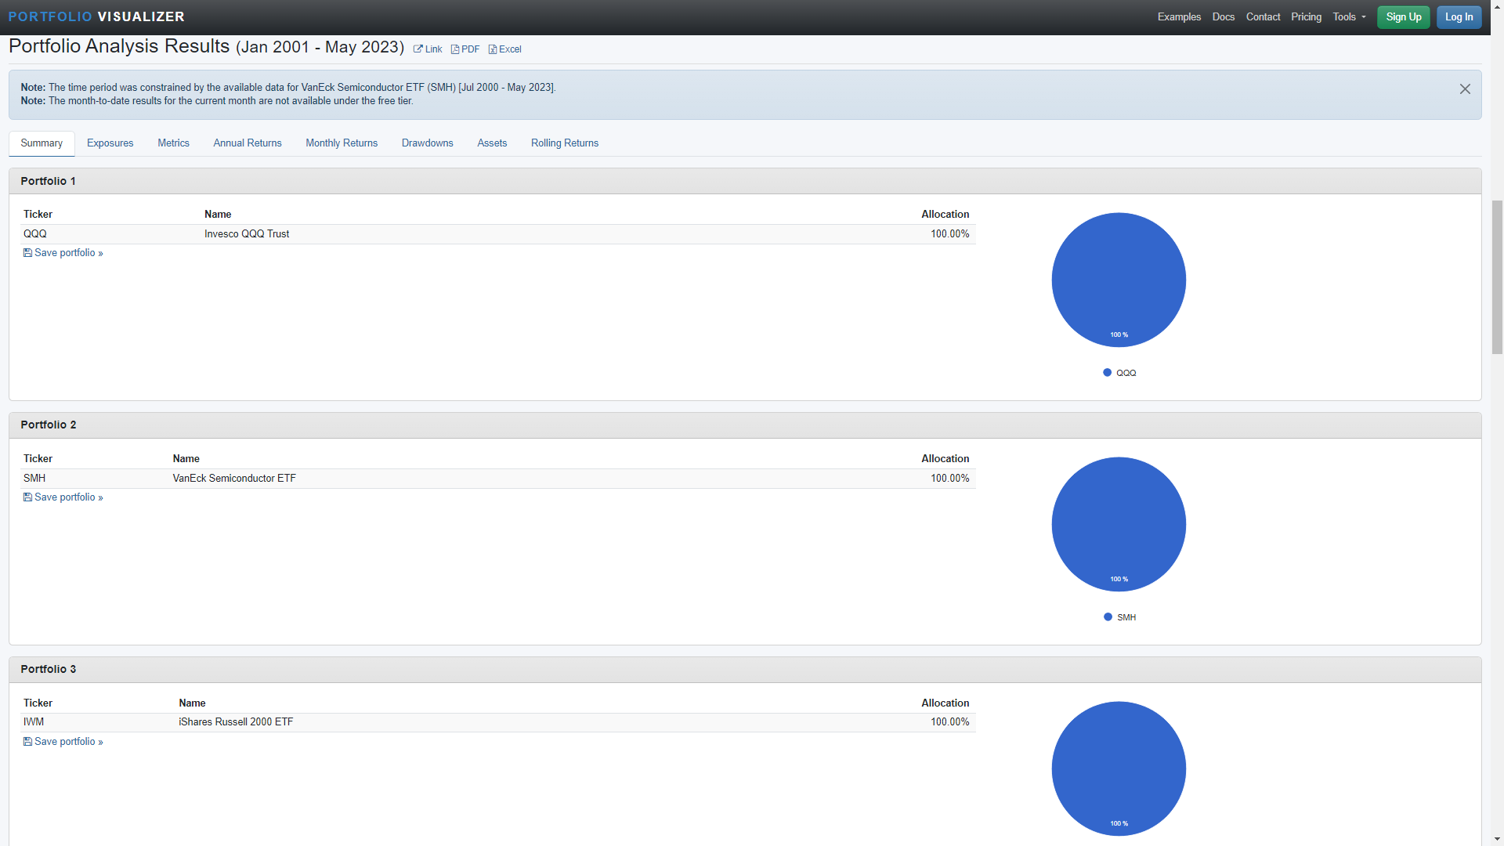Select the Rolling Returns tab
The width and height of the screenshot is (1504, 846).
pyautogui.click(x=564, y=143)
